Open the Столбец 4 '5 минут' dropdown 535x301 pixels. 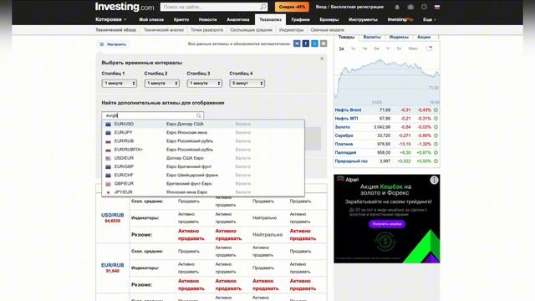(247, 84)
